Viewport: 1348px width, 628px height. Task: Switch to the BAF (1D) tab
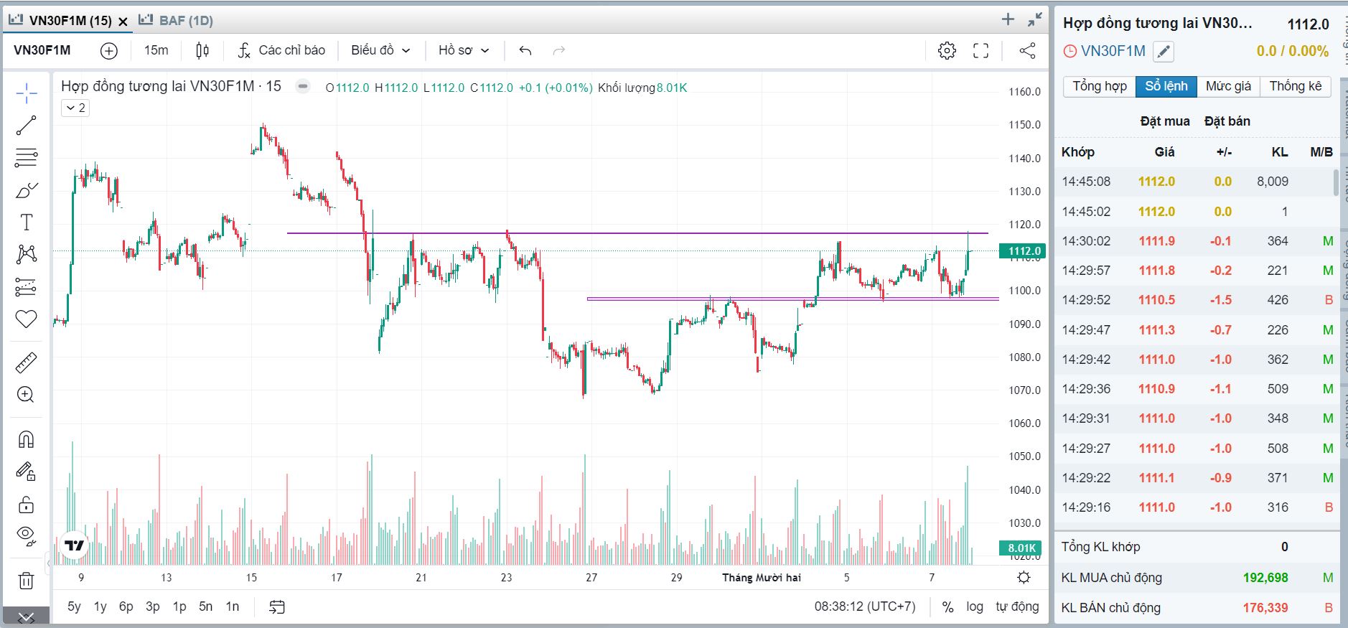pos(176,21)
